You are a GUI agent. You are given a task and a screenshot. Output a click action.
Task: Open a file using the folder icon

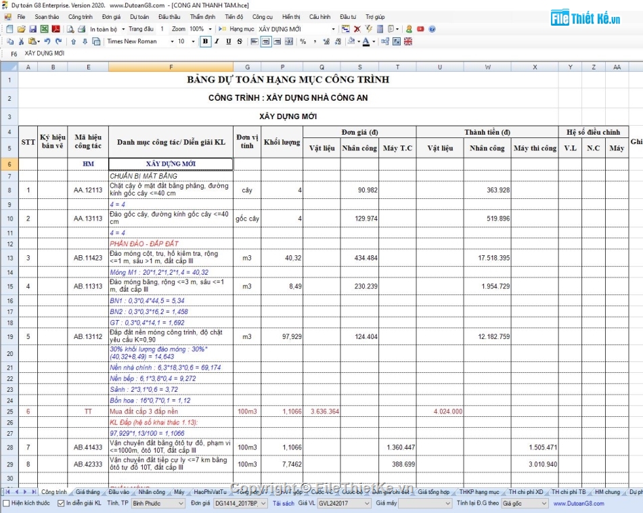[22, 29]
